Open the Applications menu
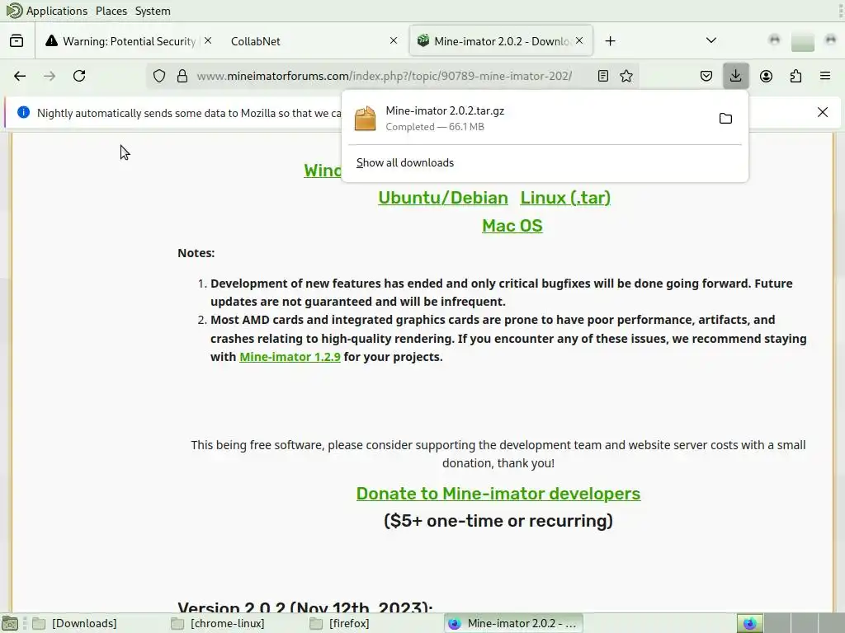The width and height of the screenshot is (845, 633). tap(57, 11)
